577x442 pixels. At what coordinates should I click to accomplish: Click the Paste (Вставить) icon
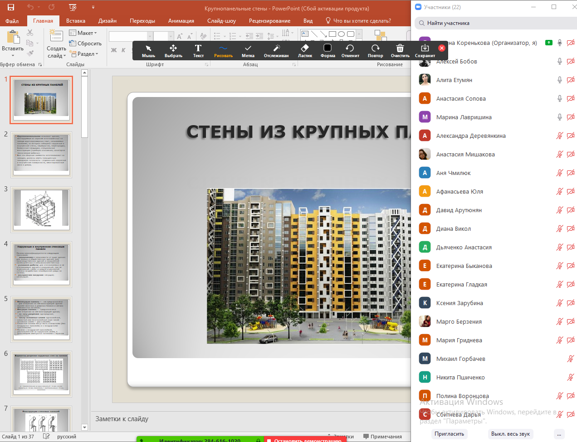pos(13,38)
